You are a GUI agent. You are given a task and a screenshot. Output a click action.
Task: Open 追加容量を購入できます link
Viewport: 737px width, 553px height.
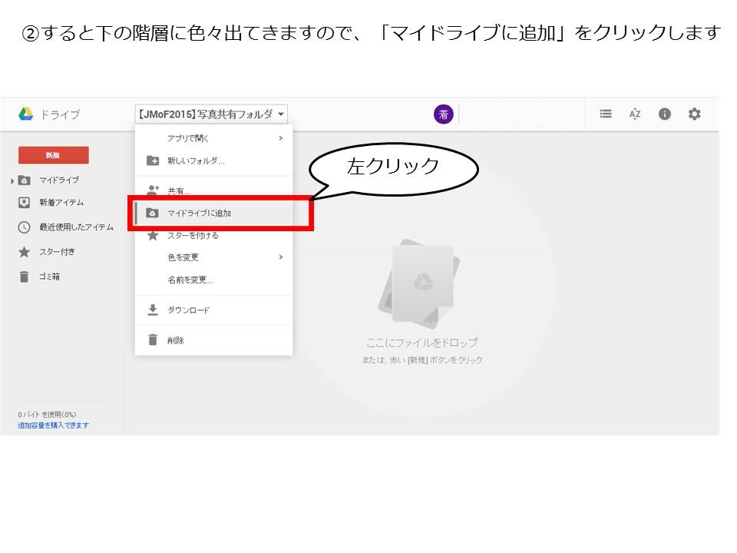pyautogui.click(x=53, y=425)
